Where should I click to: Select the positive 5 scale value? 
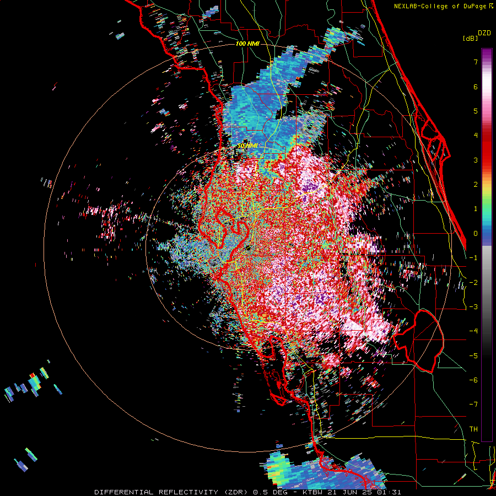pos(476,111)
